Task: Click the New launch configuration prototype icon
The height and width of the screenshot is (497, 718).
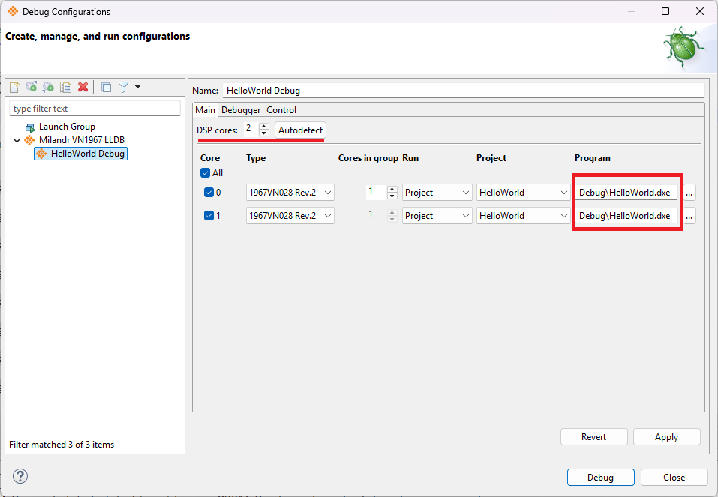Action: pyautogui.click(x=32, y=87)
